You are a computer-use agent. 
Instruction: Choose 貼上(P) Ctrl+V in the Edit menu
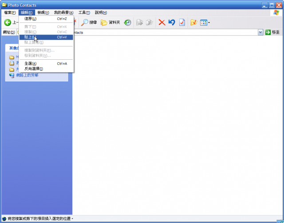point(46,37)
